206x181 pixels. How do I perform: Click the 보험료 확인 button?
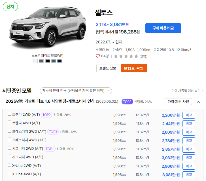pos(134,68)
